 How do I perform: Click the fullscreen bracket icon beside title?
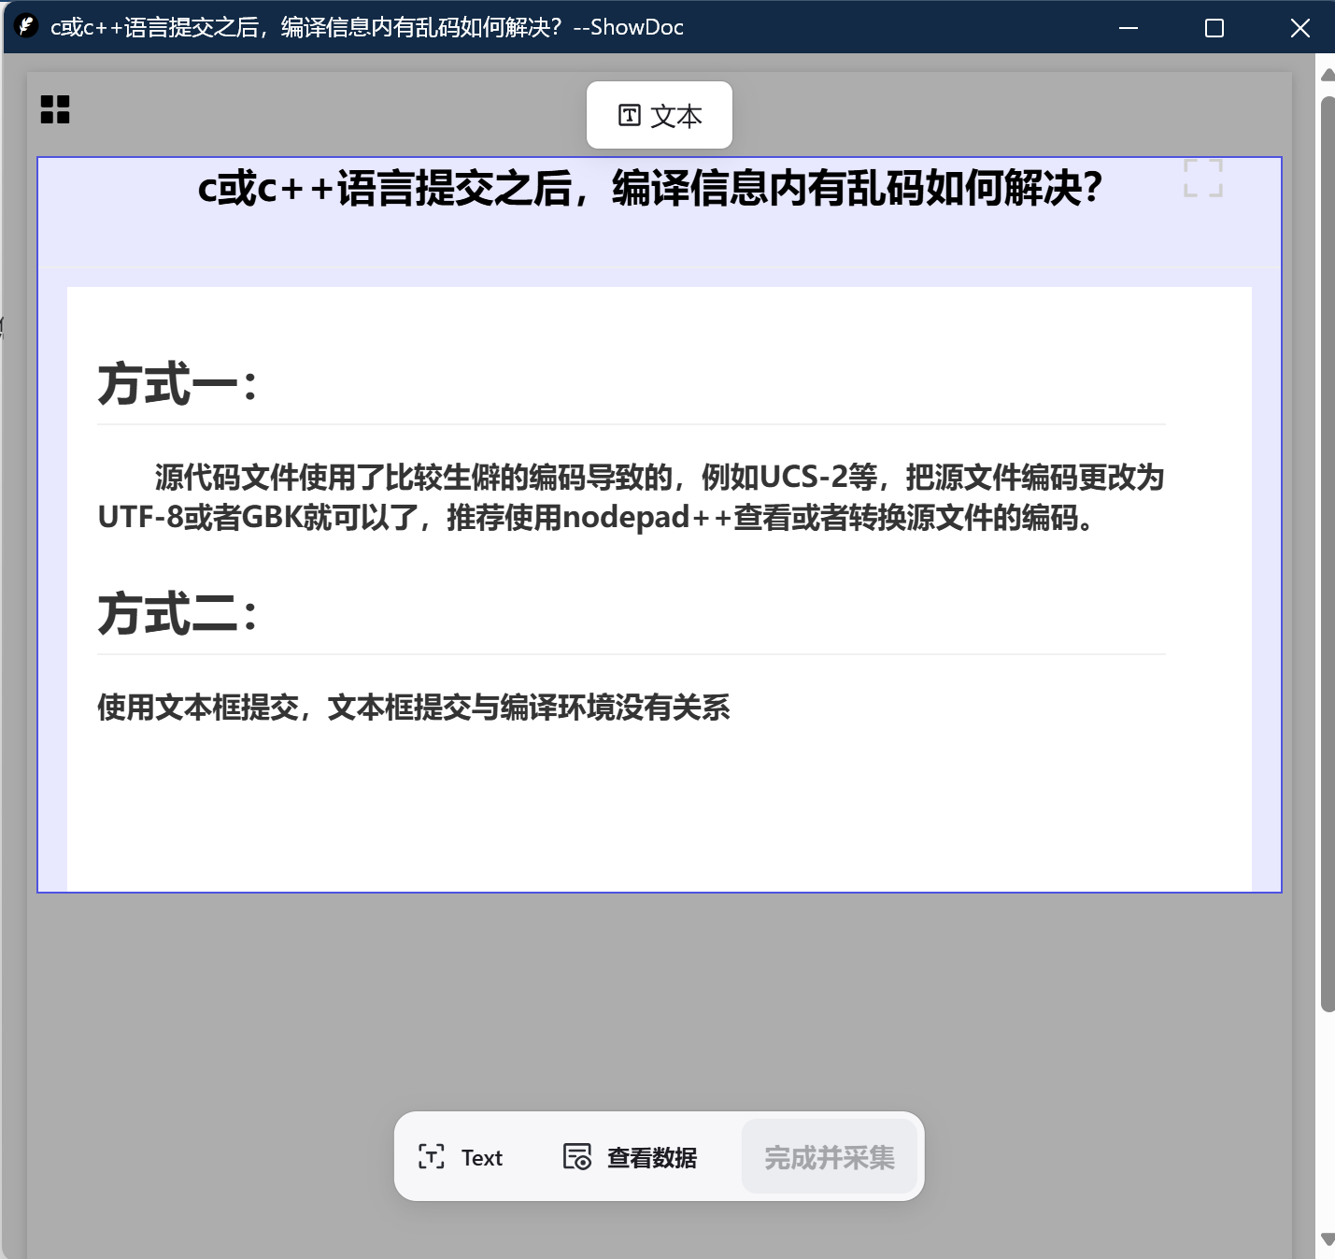[1203, 178]
